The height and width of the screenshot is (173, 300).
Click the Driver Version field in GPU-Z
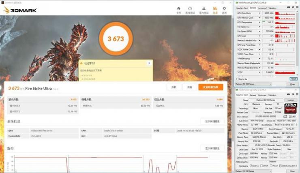click(x=273, y=146)
